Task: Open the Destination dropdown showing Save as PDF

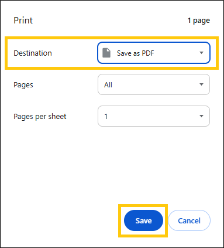Action: (154, 53)
